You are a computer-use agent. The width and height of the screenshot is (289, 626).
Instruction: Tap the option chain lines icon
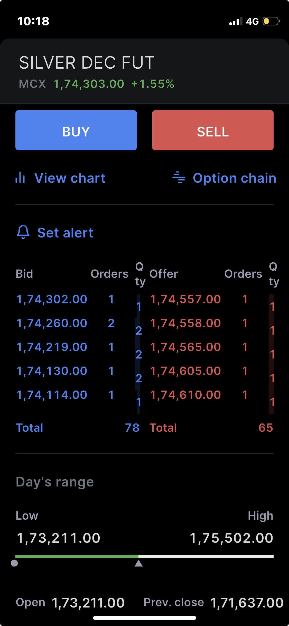(x=179, y=178)
